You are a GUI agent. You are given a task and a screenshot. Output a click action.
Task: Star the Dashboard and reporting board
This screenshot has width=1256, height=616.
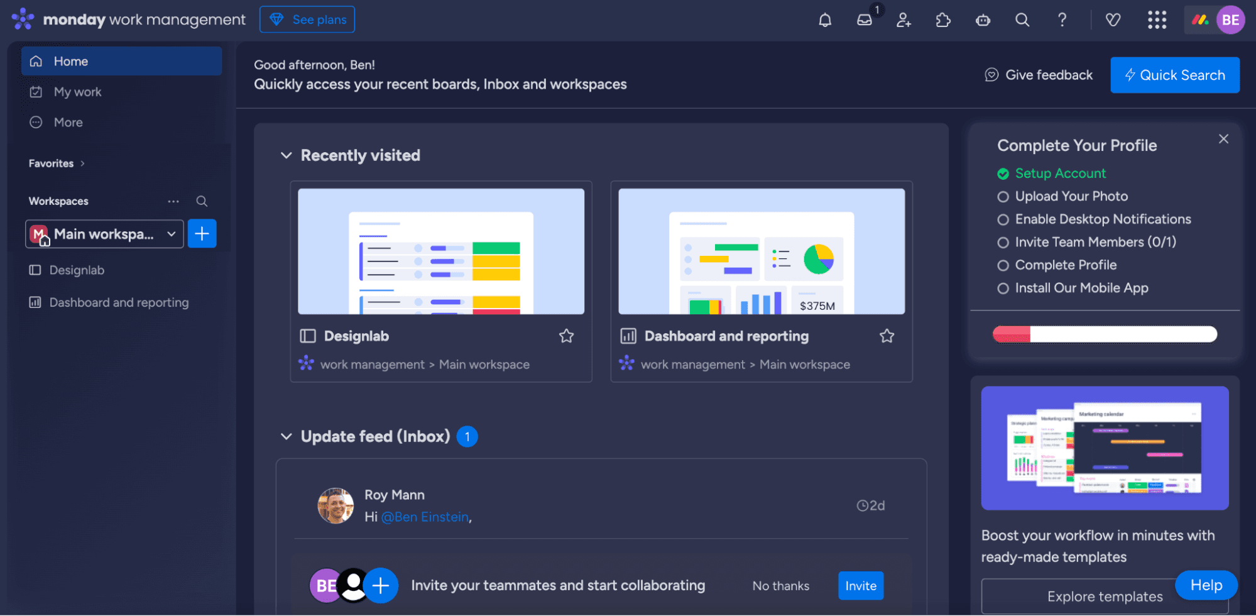pos(887,336)
